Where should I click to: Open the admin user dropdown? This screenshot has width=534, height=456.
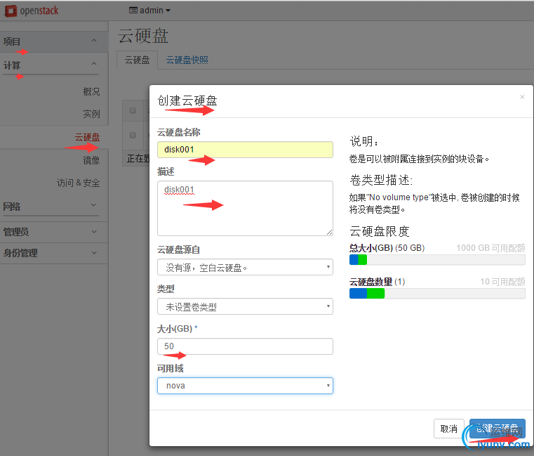[150, 11]
